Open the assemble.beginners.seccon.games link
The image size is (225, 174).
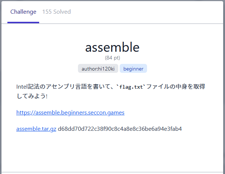coord(70,113)
